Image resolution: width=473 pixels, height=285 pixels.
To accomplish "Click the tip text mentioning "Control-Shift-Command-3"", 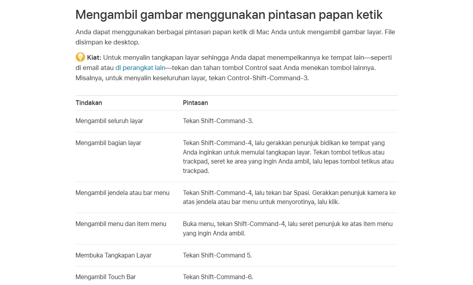I will (x=234, y=68).
